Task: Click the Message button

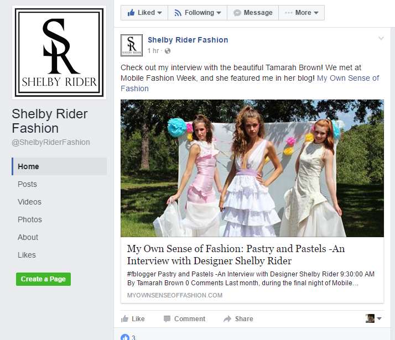Action: click(x=253, y=13)
